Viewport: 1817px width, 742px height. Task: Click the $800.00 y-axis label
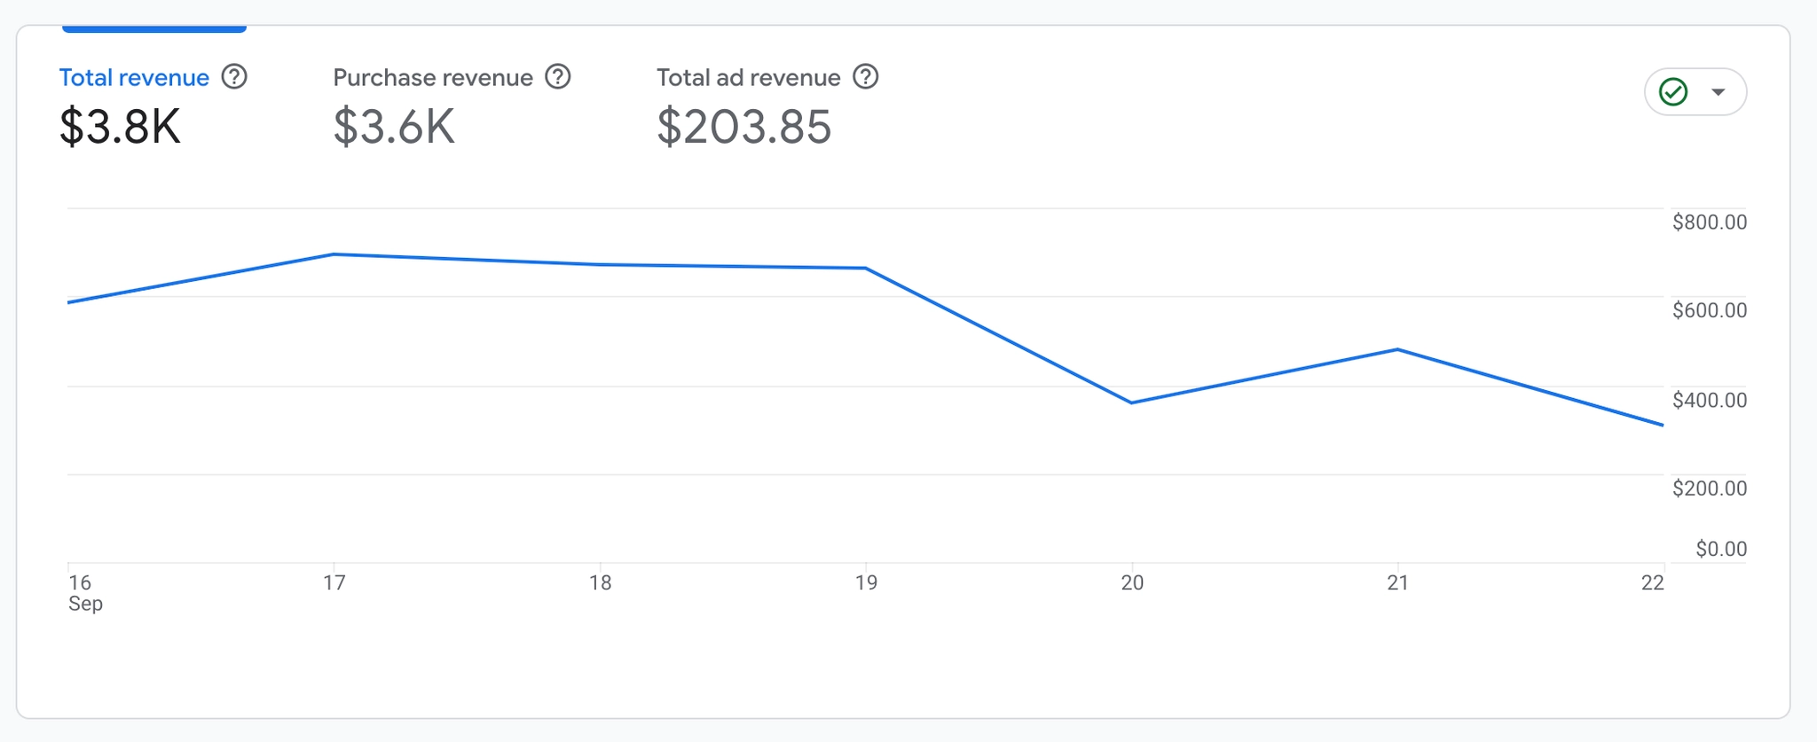pos(1709,222)
